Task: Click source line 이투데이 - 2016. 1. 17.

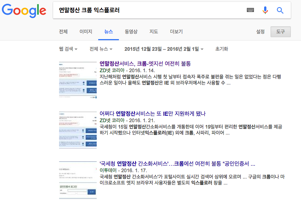Action: click(123, 170)
